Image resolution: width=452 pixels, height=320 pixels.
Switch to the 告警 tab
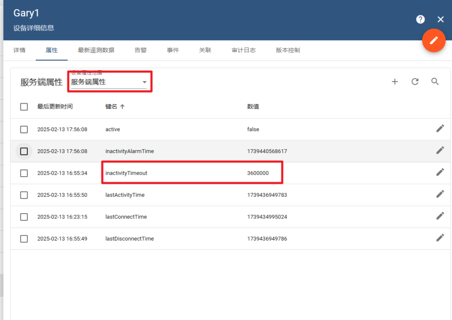point(141,50)
